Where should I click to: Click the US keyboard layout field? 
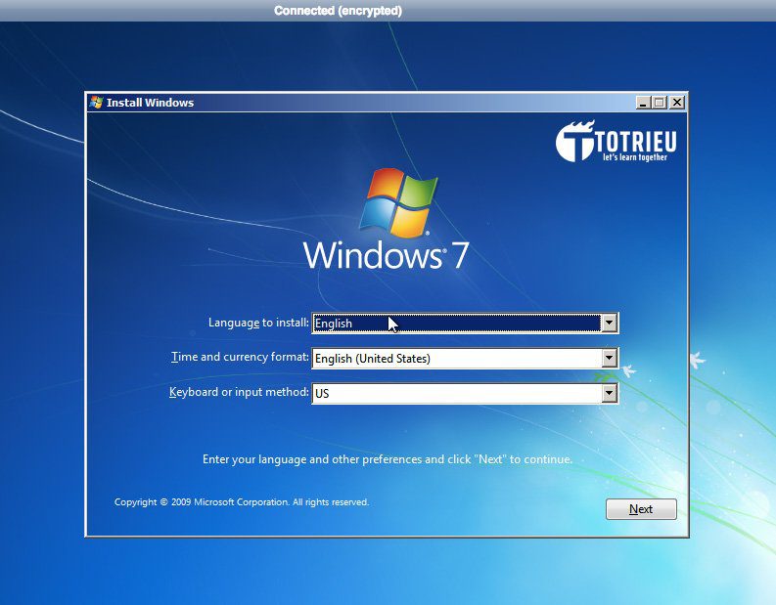click(456, 394)
